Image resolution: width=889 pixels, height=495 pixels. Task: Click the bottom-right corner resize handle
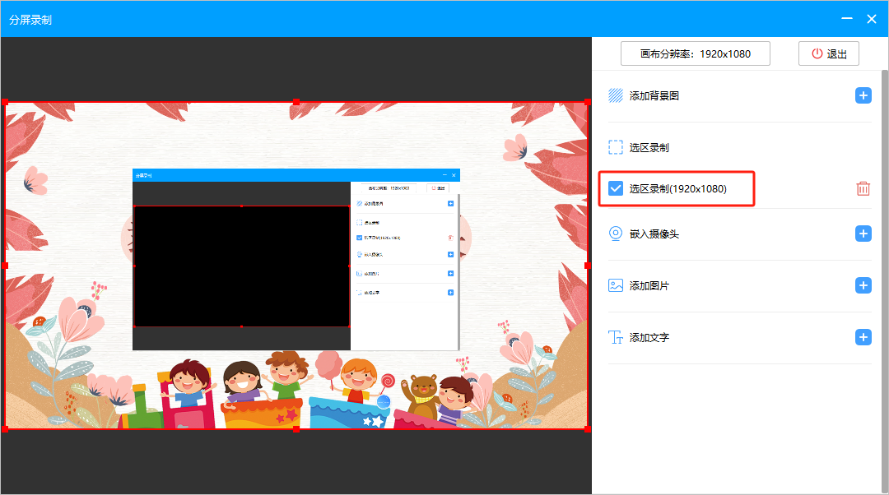[x=587, y=428]
